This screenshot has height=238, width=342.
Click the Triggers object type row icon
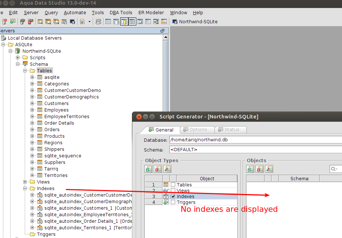tap(166, 202)
